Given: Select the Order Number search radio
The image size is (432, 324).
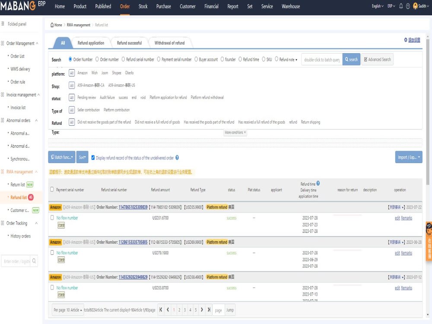Looking at the screenshot, I should click(x=70, y=59).
